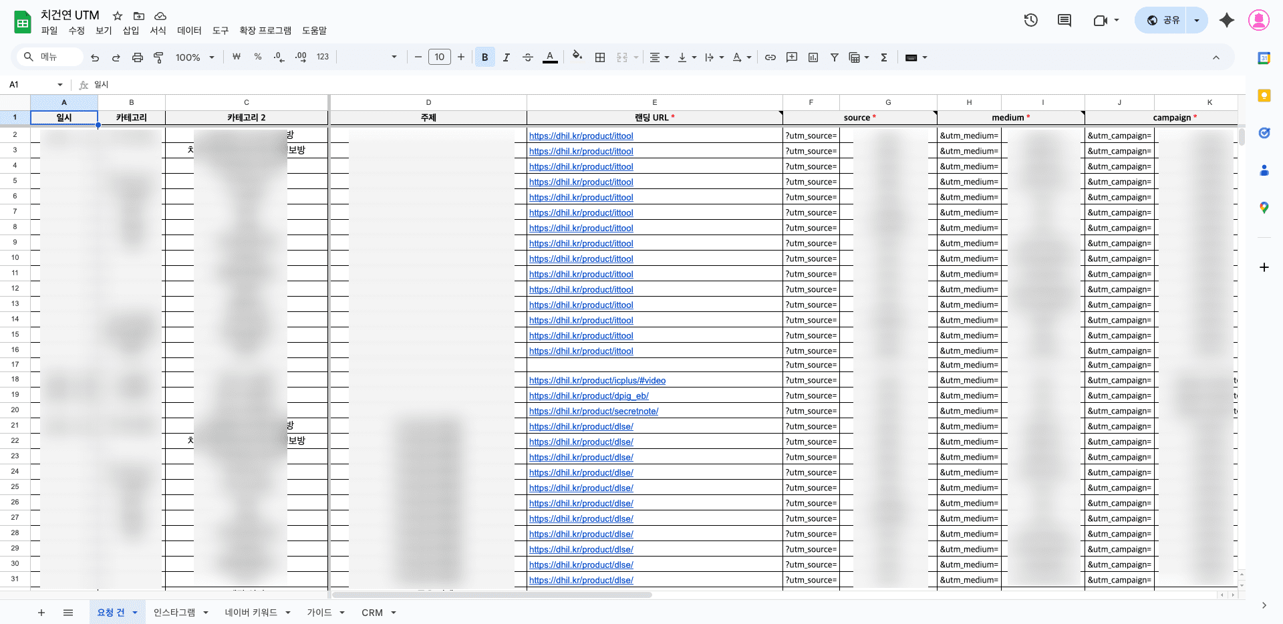Select the paint format tool
Screen dimensions: 1283x624
pos(158,57)
